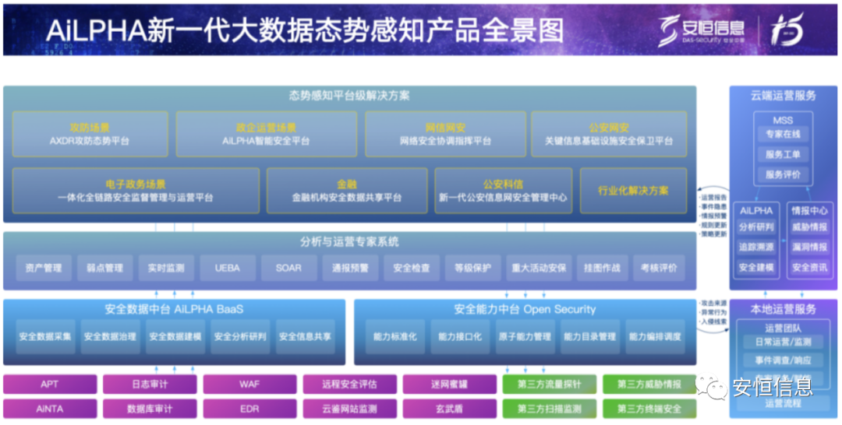Image resolution: width=842 pixels, height=425 pixels.
Task: Select the 安全数据采集 box
Action: click(x=45, y=336)
